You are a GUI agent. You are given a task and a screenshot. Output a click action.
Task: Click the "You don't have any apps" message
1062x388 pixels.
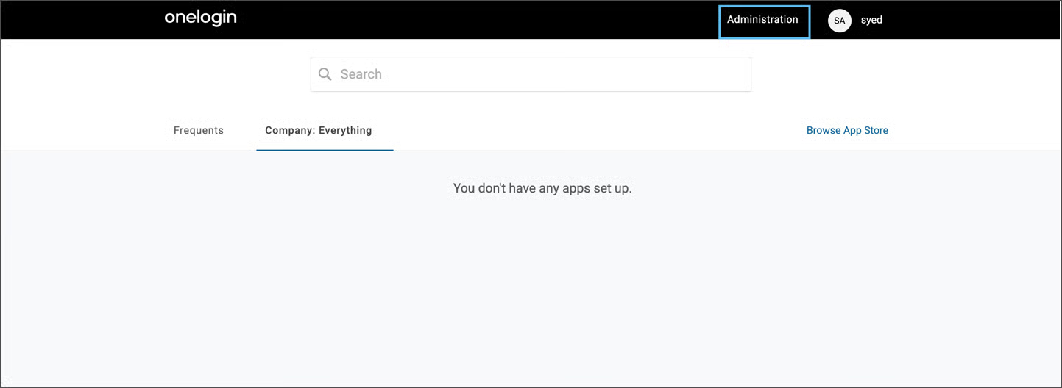(542, 188)
